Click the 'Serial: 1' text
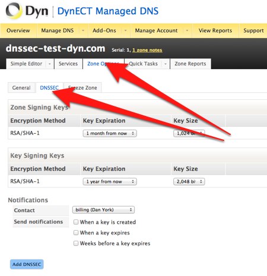Image resolution: width=267 pixels, height=276 pixels. click(121, 50)
